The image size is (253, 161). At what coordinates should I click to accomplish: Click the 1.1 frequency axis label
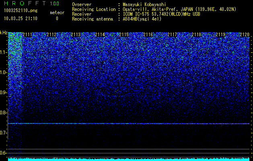click(x=3, y=52)
